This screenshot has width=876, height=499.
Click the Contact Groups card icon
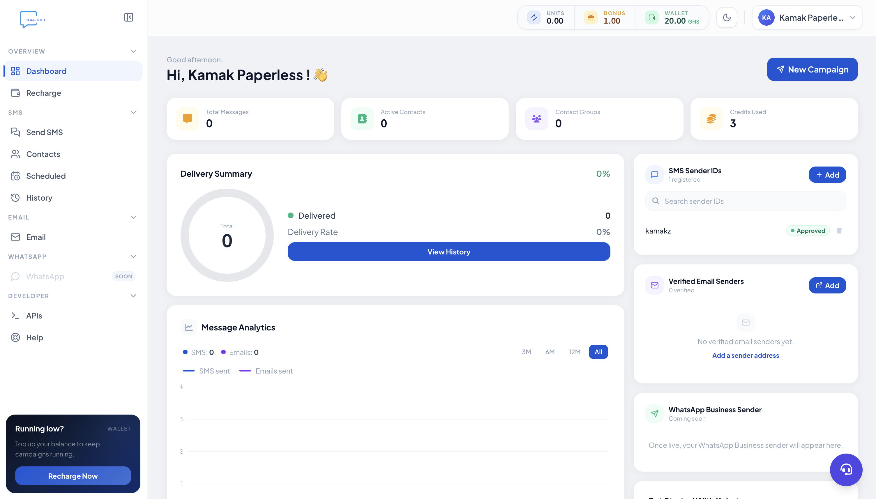coord(536,118)
